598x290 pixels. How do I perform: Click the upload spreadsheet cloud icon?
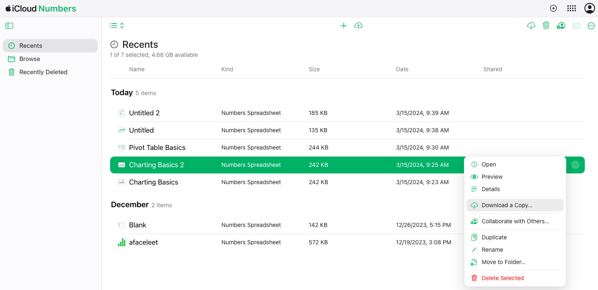point(358,25)
